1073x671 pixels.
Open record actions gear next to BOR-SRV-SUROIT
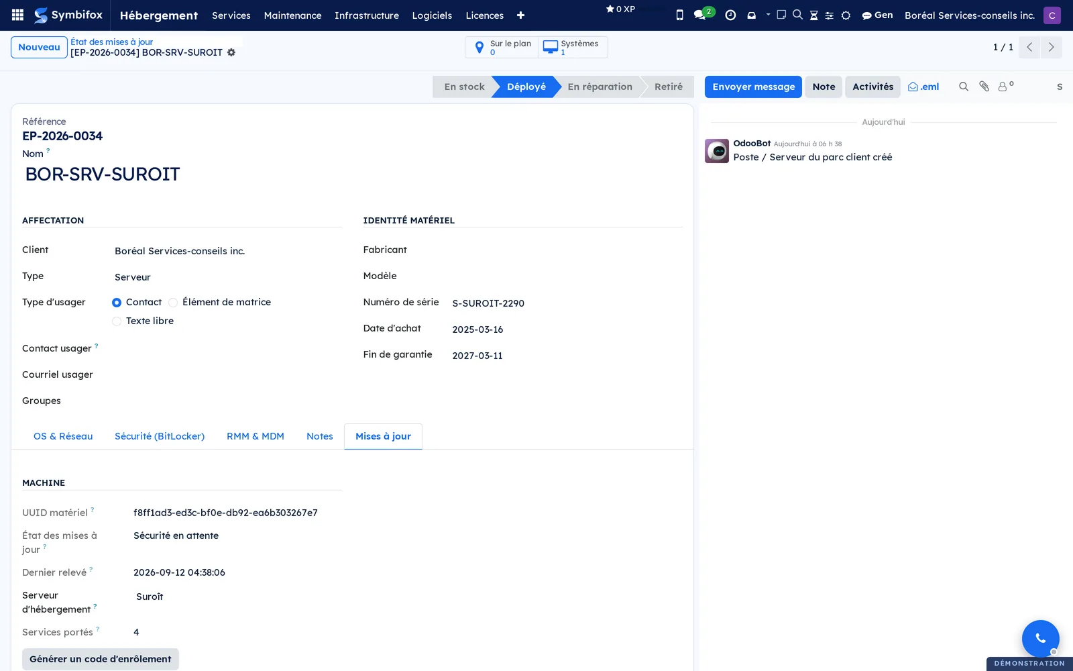point(231,52)
